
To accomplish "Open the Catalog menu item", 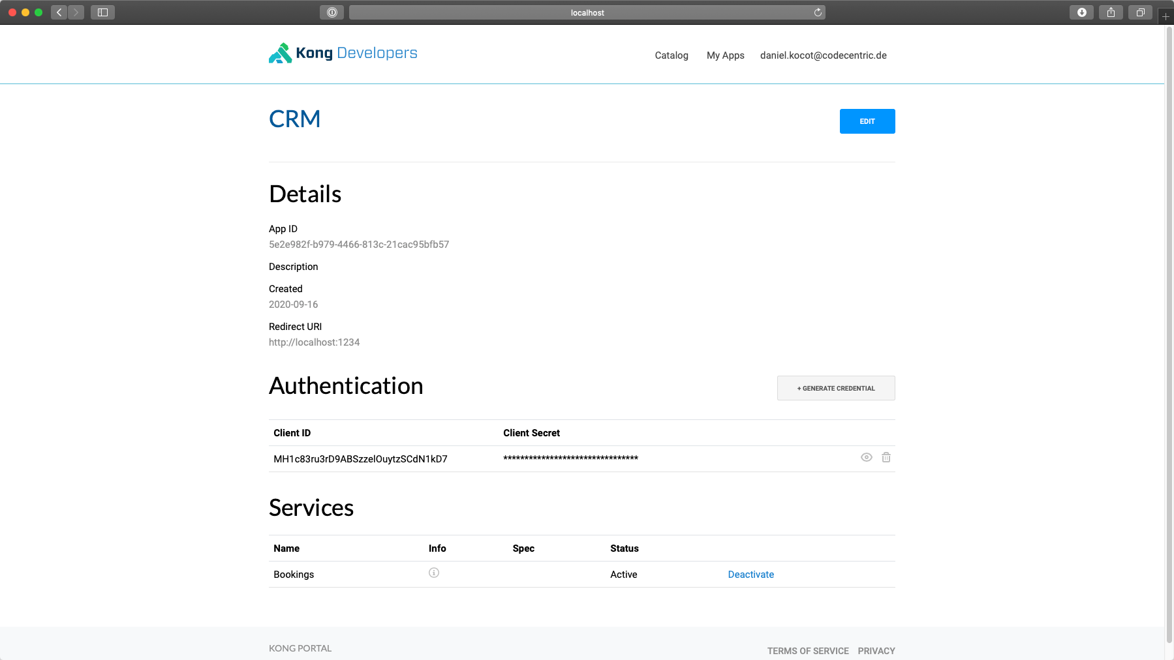I will (672, 55).
